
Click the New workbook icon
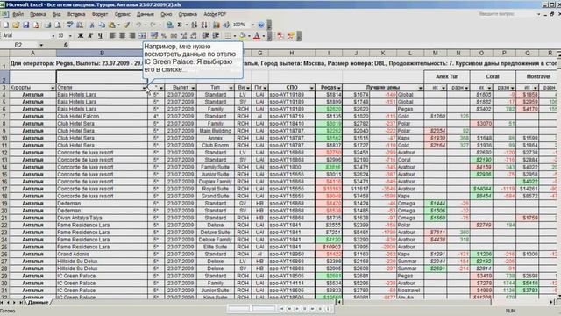[6, 25]
